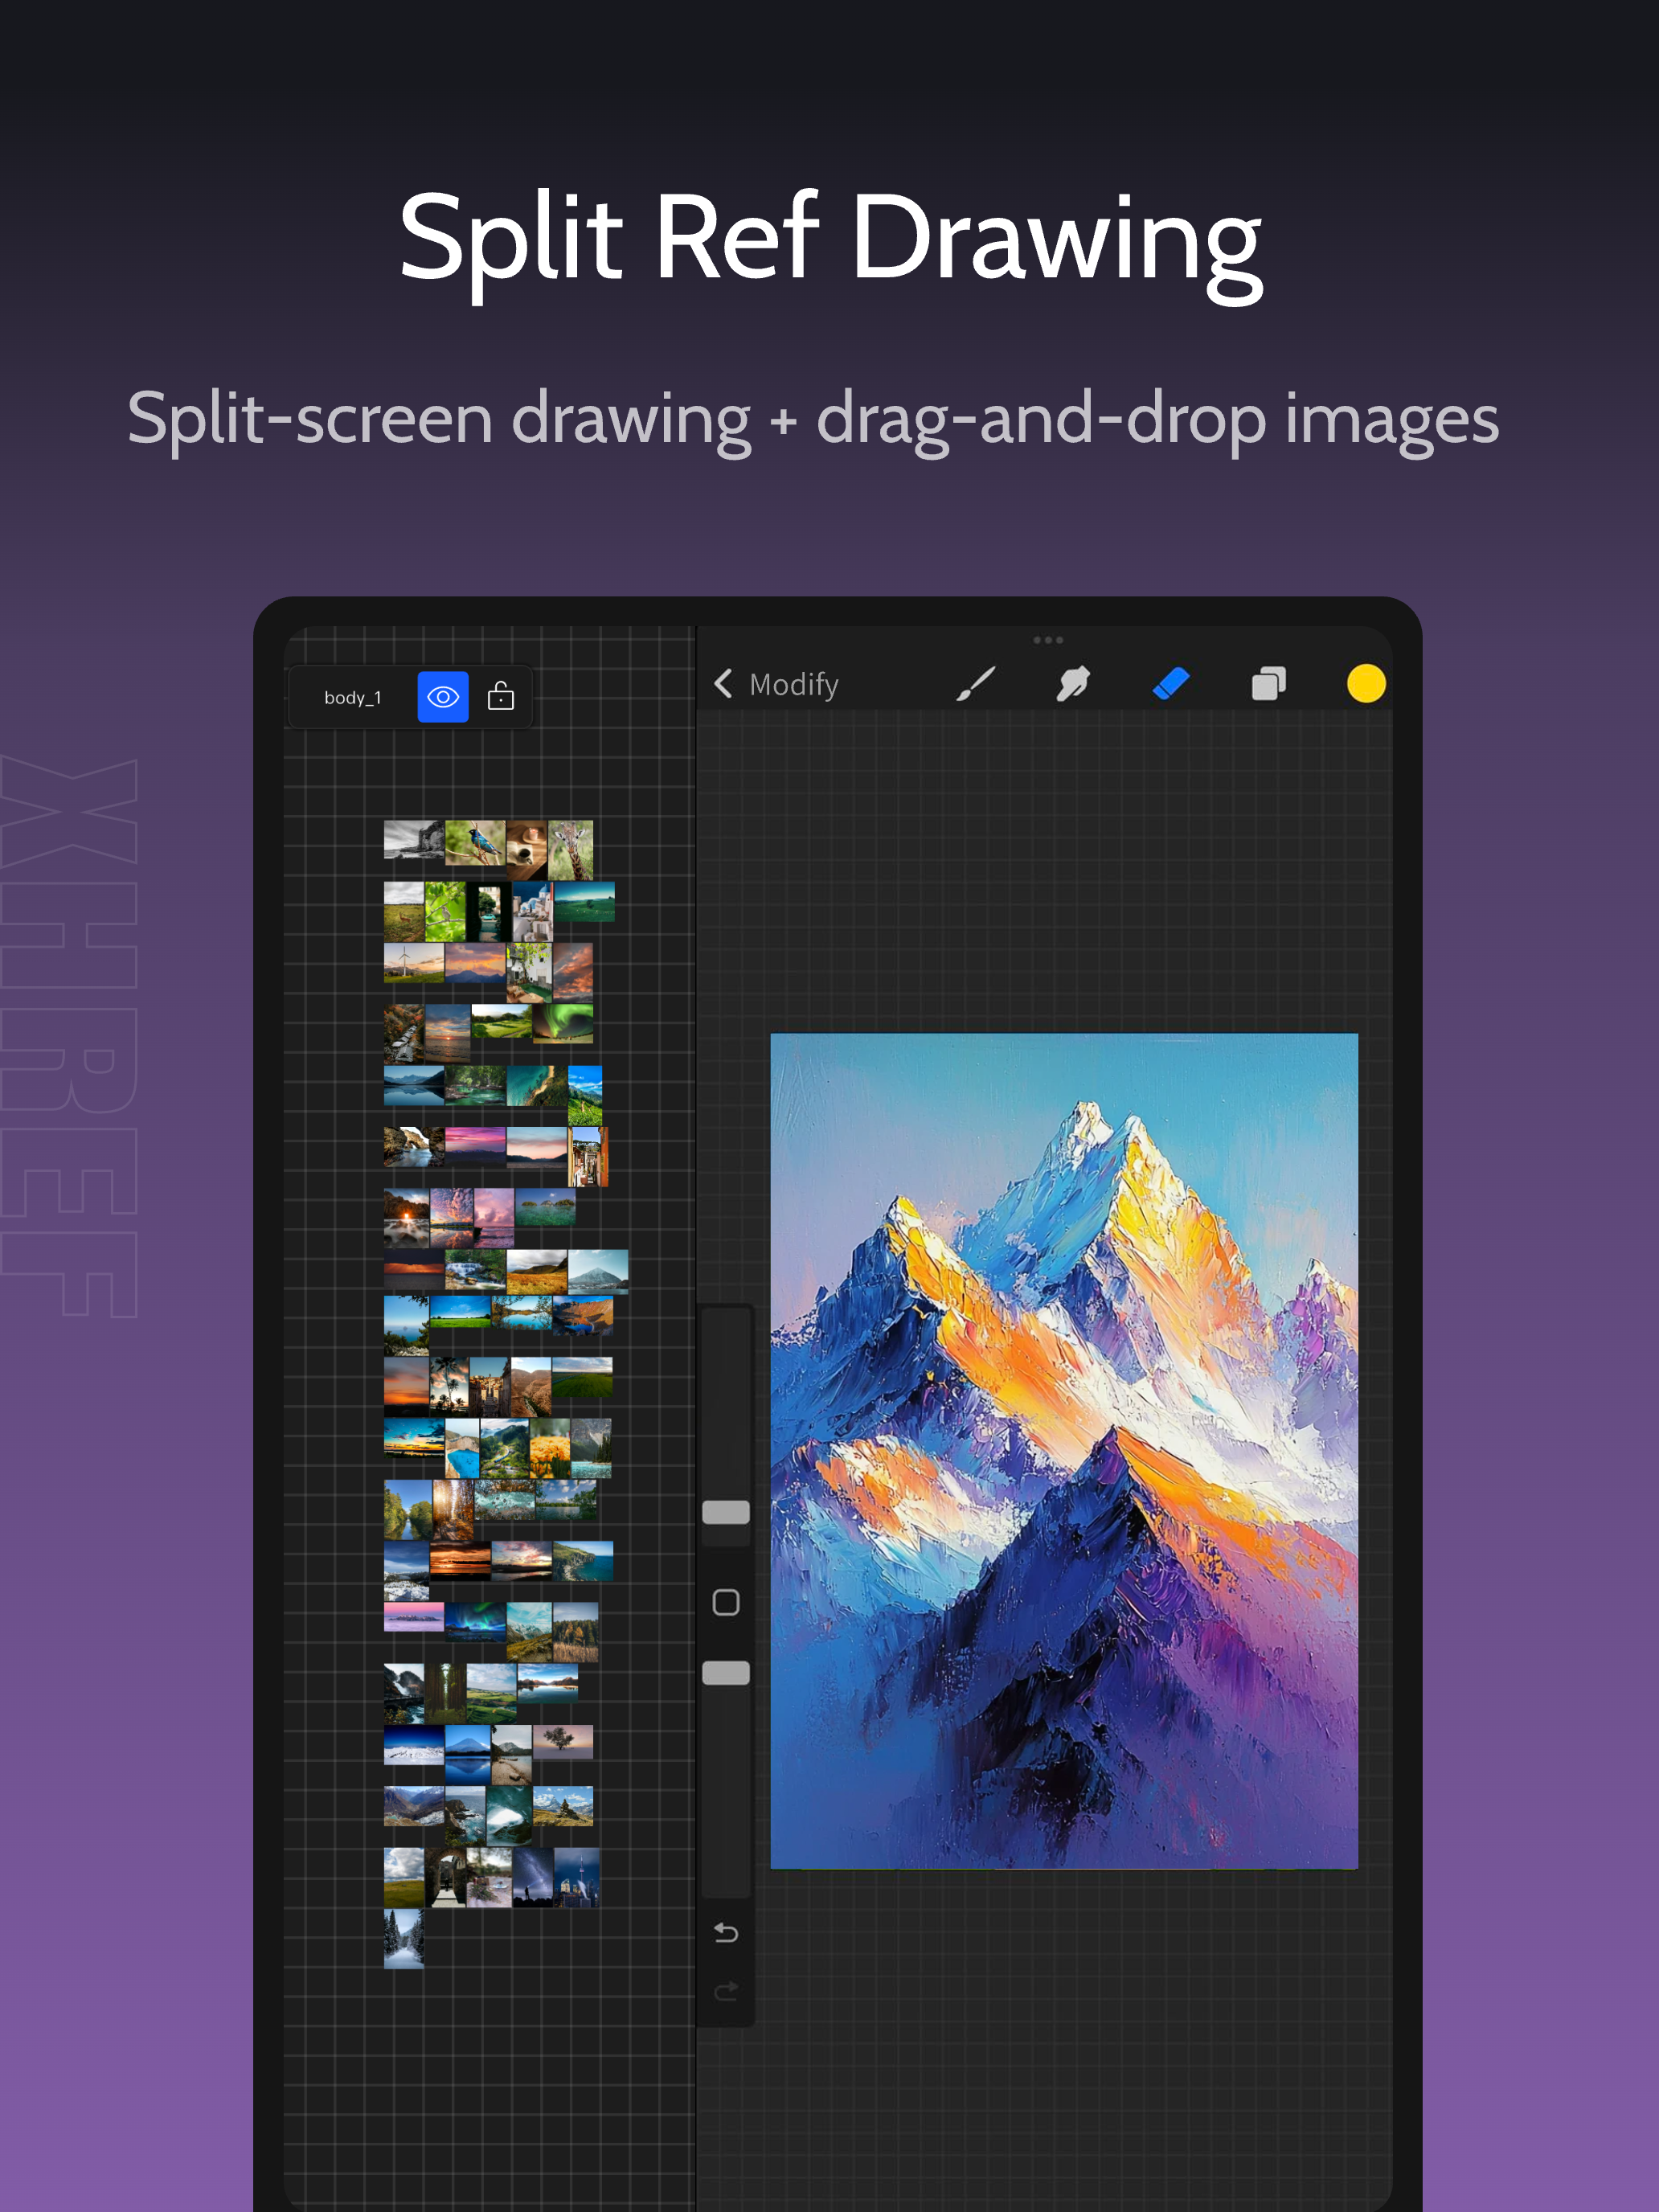1659x2212 pixels.
Task: Select the giraffe reference photo
Action: point(570,850)
